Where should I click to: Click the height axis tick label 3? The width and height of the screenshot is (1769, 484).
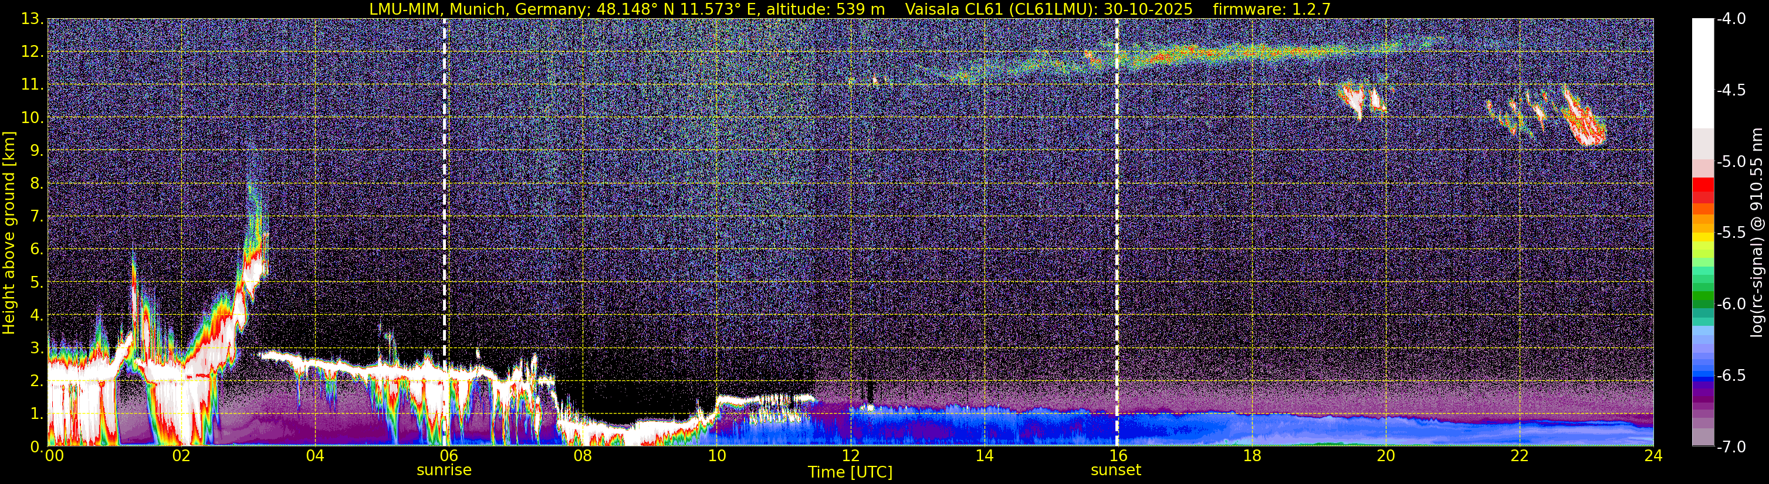point(36,348)
